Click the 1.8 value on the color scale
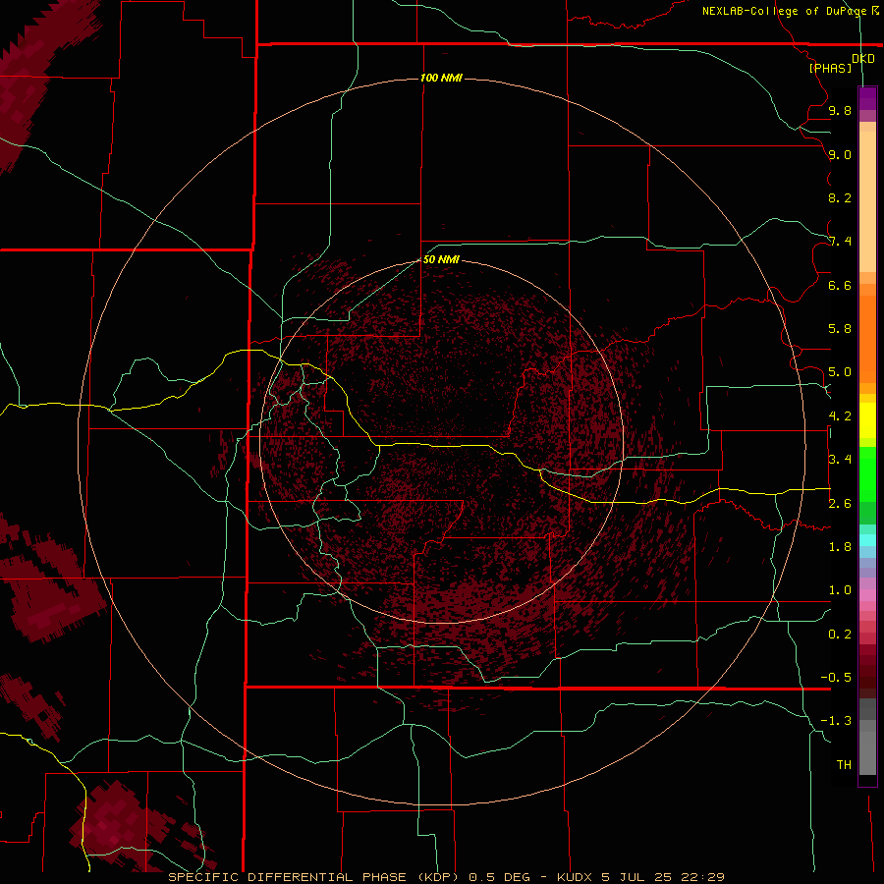This screenshot has width=884, height=884. pos(840,547)
